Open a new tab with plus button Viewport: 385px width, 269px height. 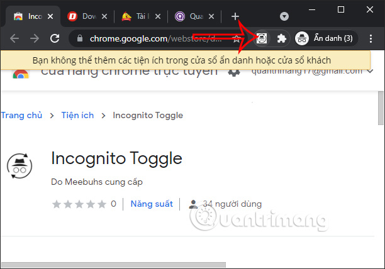point(235,16)
